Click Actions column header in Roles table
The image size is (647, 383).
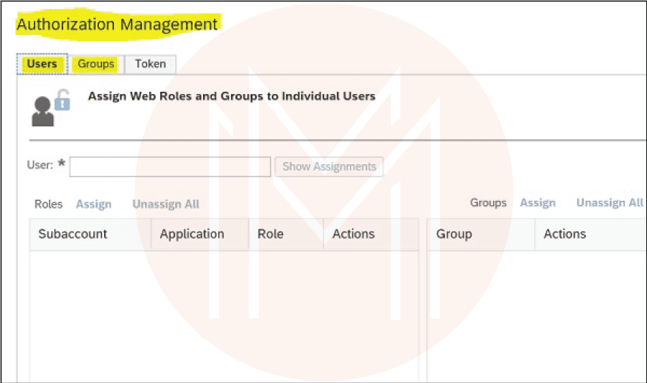click(353, 234)
